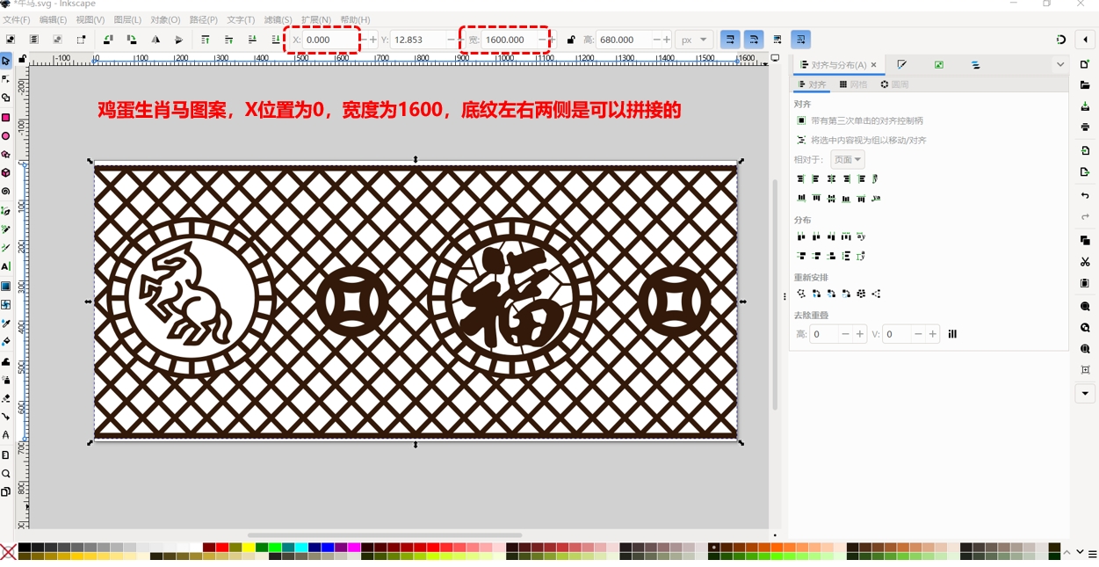This screenshot has width=1099, height=567.
Task: Toggle third-click alignment handles option
Action: pyautogui.click(x=801, y=120)
